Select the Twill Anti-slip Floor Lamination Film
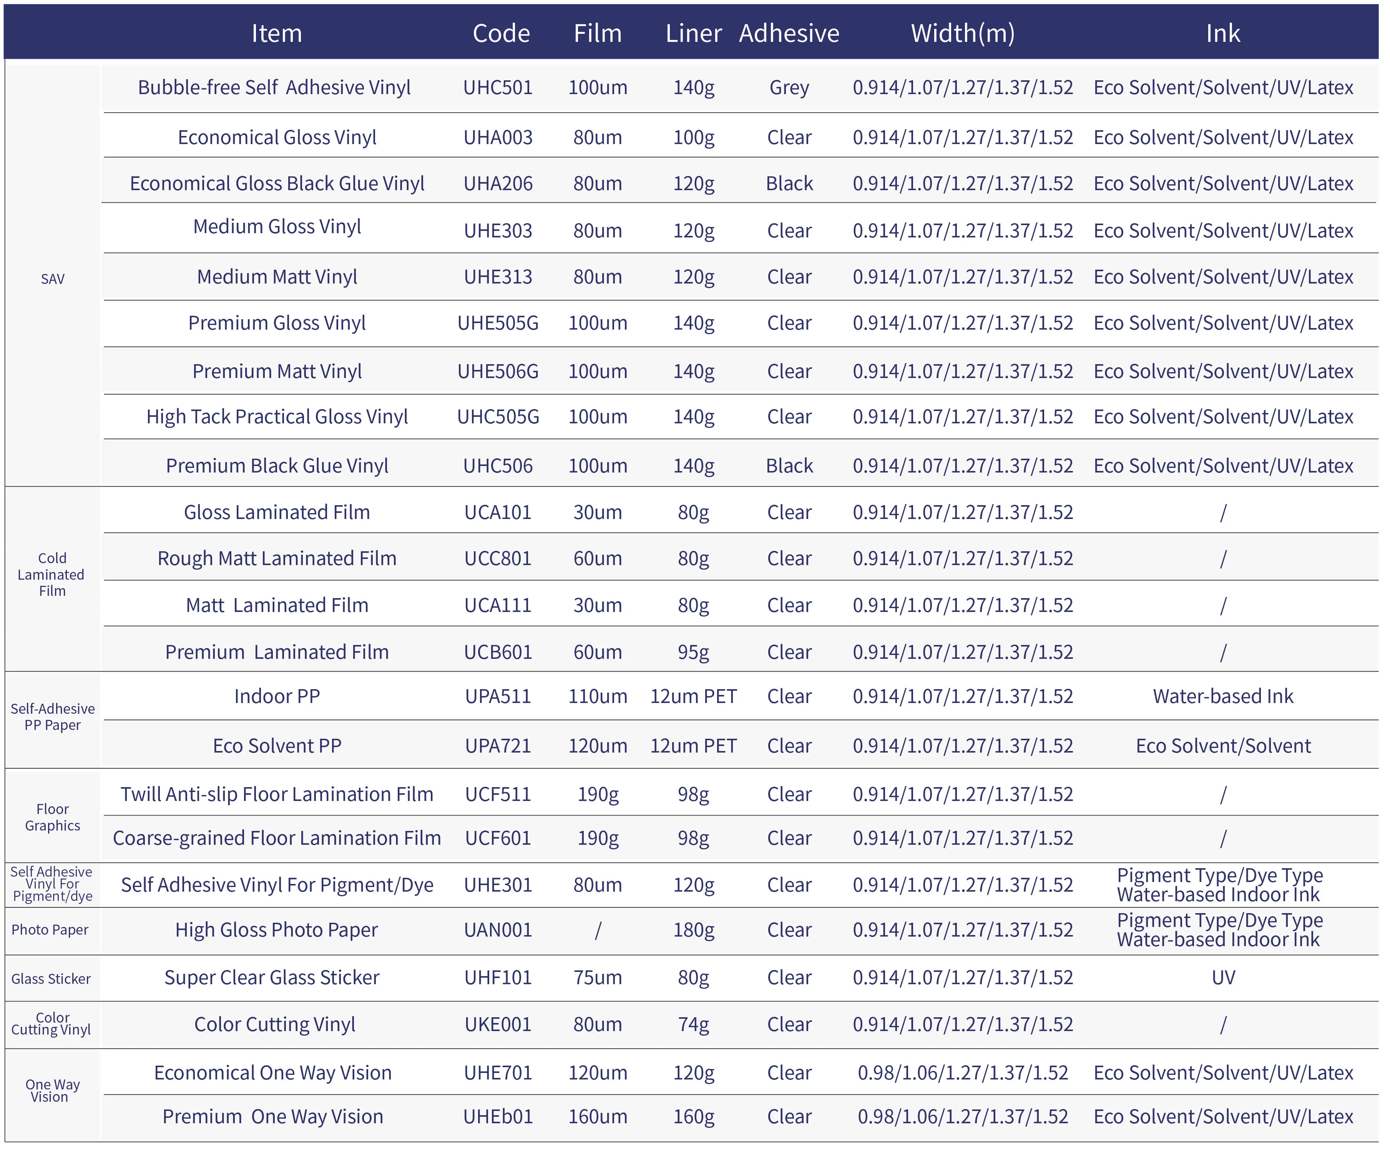Screen dimensions: 1390x1149 point(277,794)
